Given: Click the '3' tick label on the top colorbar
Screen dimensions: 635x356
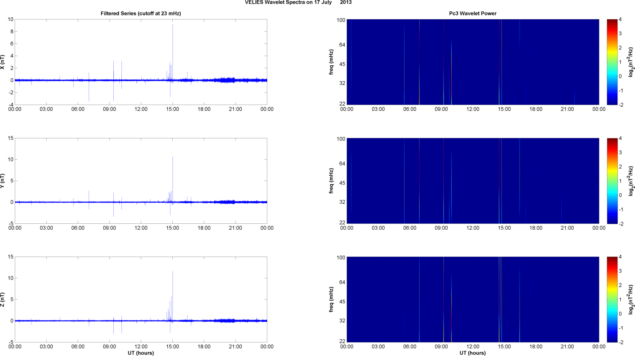Looking at the screenshot, I should click(x=620, y=33).
